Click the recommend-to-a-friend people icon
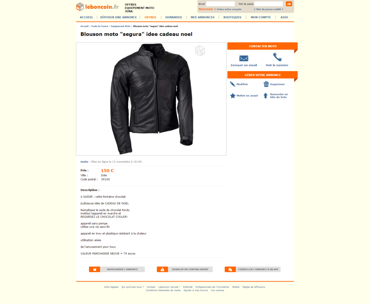The width and height of the screenshot is (370, 304). [x=230, y=269]
